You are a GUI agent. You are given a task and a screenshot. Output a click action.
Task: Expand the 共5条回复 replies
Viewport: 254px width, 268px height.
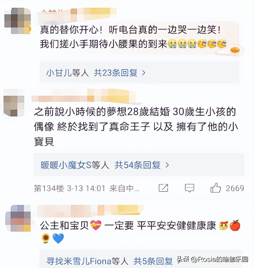pyautogui.click(x=153, y=261)
